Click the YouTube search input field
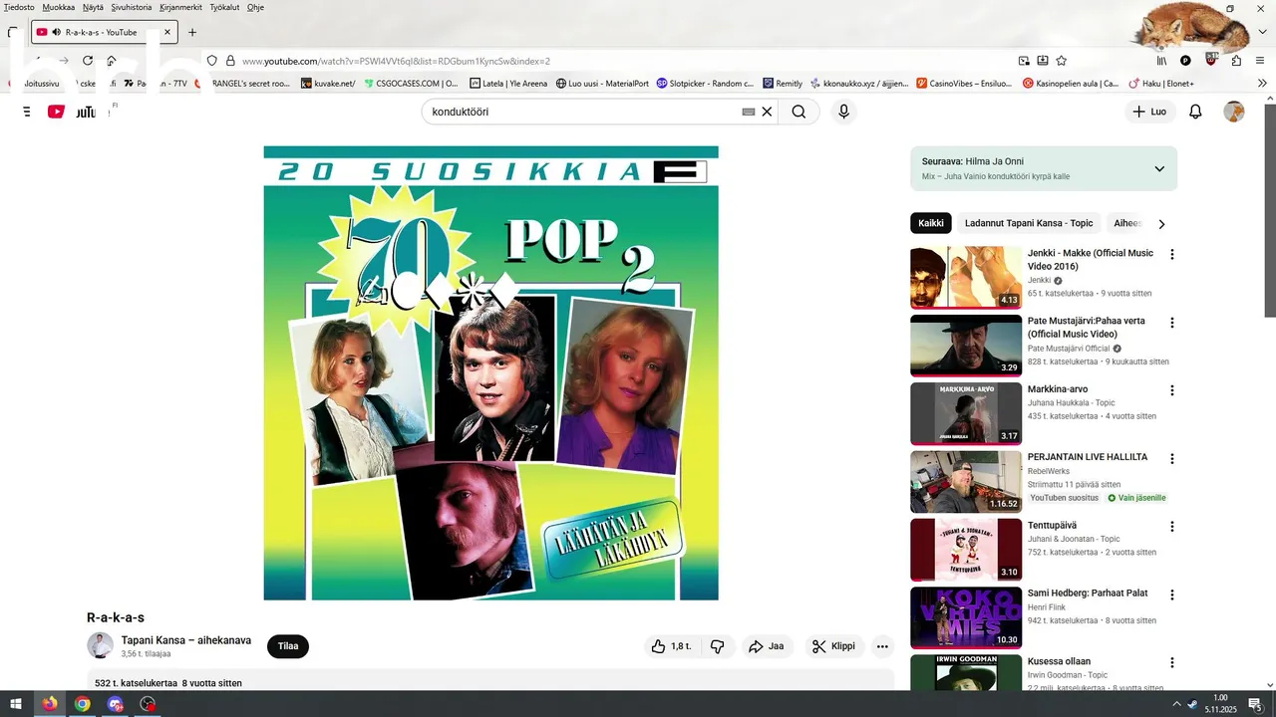Image resolution: width=1276 pixels, height=717 pixels. point(583,112)
